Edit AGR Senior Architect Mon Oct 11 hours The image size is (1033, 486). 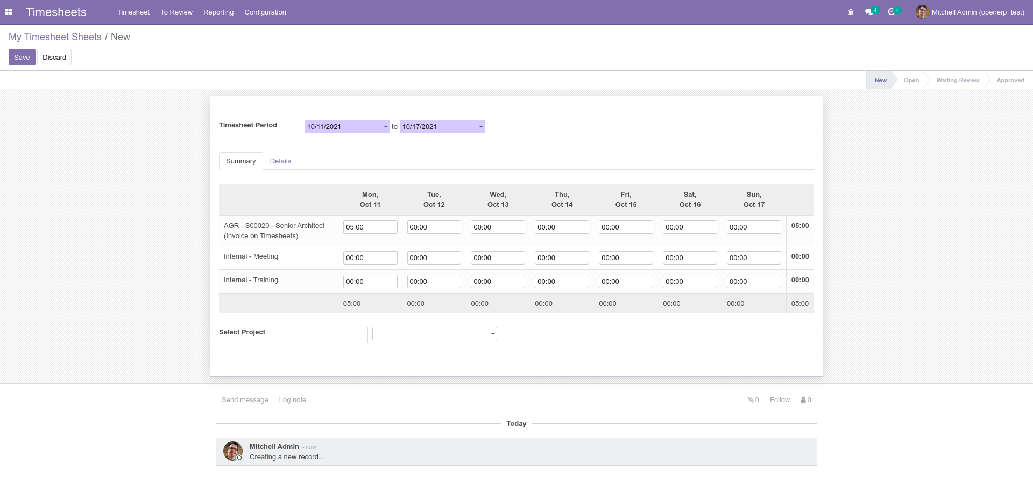pyautogui.click(x=370, y=227)
